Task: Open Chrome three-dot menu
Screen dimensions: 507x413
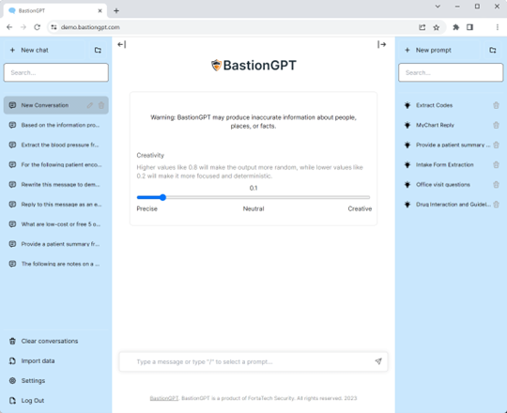Action: [x=497, y=27]
